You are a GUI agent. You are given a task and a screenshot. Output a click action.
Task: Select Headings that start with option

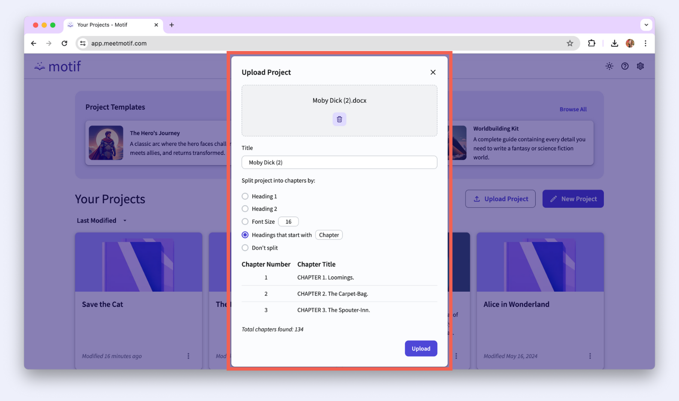pos(245,235)
